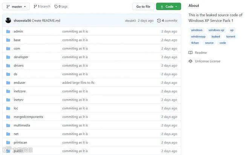The image size is (245, 155).
Task: Click the folder icon beside mergedcomponents
Action: point(8,117)
